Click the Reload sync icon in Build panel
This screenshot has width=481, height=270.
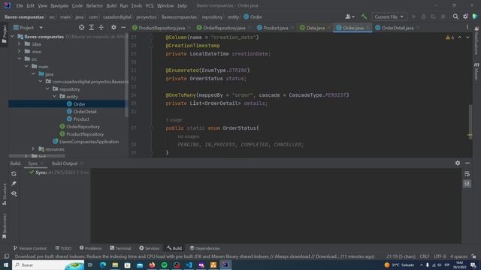click(x=14, y=174)
